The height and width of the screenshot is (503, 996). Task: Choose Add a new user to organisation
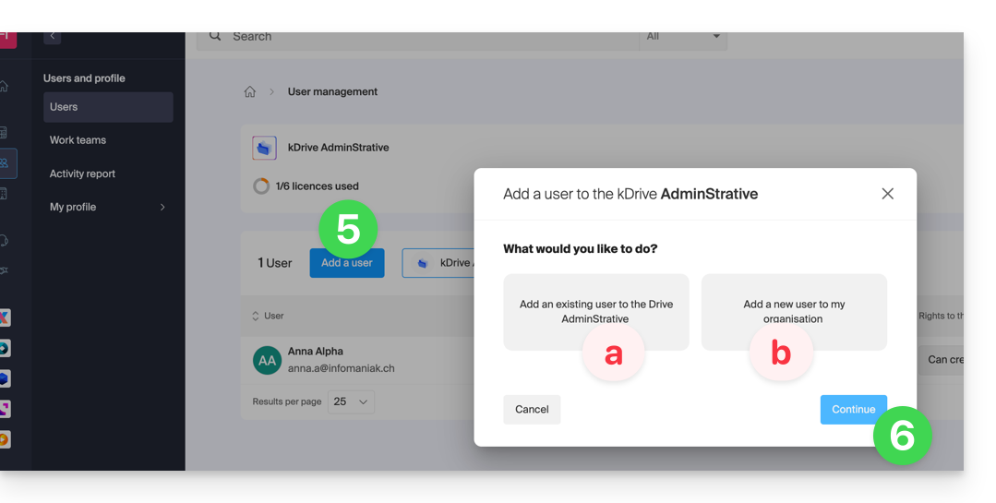794,311
